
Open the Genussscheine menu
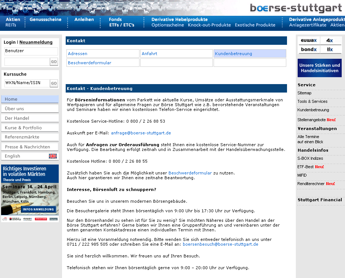point(46,19)
